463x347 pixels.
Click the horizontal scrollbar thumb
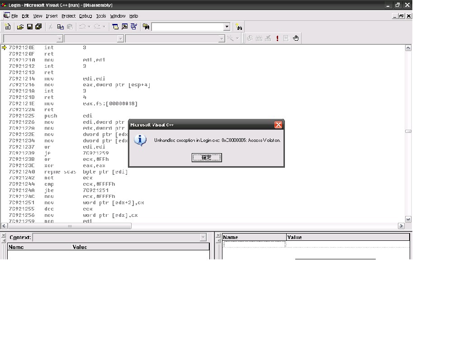[70, 226]
